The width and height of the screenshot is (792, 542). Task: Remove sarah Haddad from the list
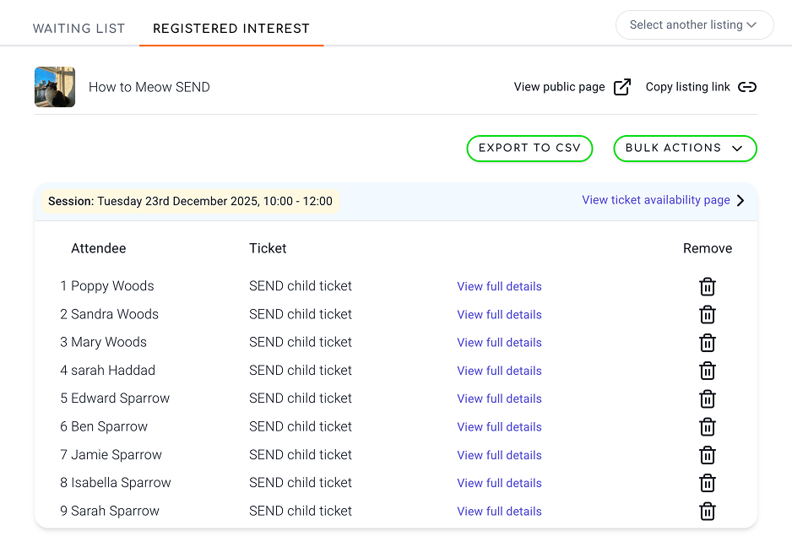pos(708,371)
